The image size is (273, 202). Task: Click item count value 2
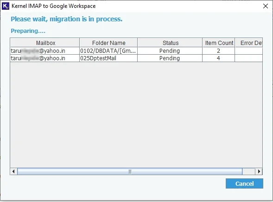click(x=218, y=51)
